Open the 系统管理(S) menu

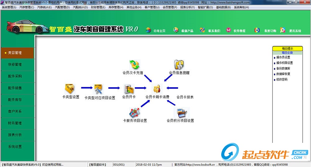(9, 7)
